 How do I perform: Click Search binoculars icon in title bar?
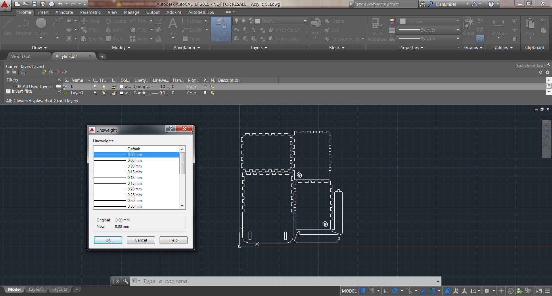422,4
